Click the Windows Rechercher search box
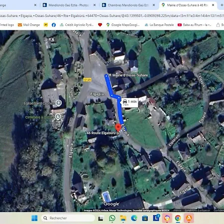This screenshot has width=224, height=224. click(x=68, y=218)
